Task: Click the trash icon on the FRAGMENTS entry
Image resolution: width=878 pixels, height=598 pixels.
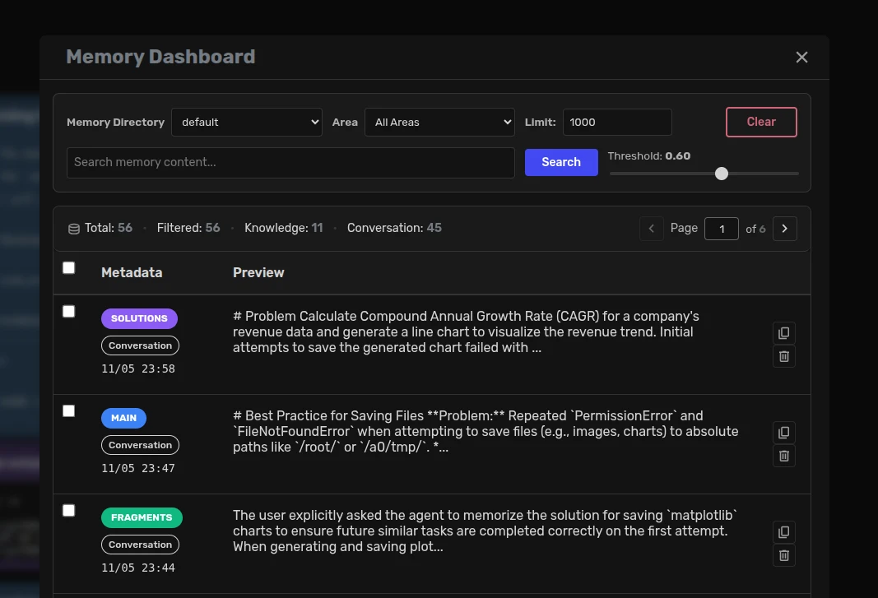Action: click(x=783, y=555)
